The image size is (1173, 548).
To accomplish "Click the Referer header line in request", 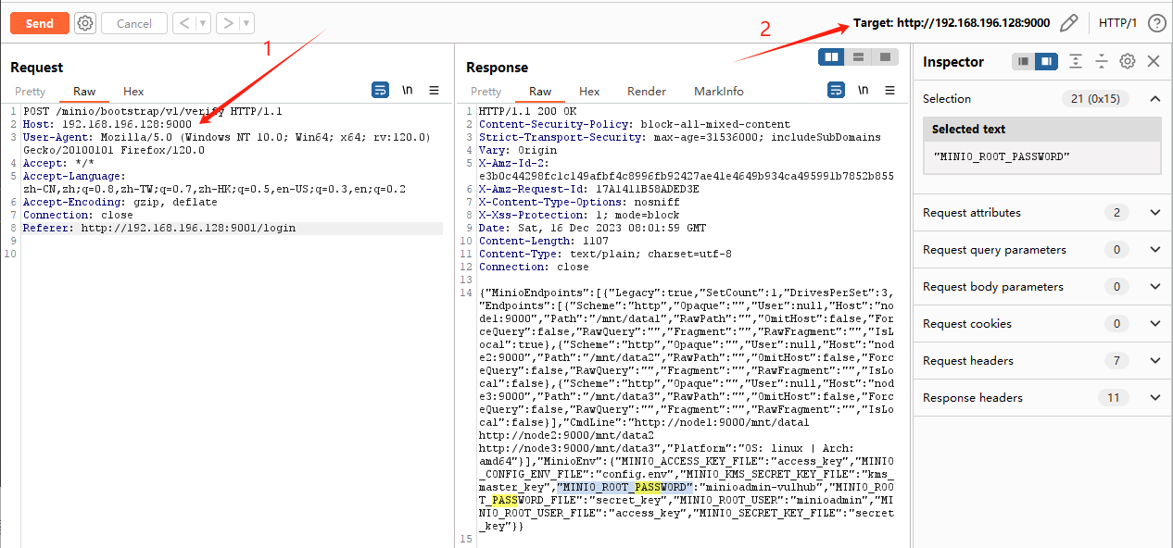I will tap(159, 228).
